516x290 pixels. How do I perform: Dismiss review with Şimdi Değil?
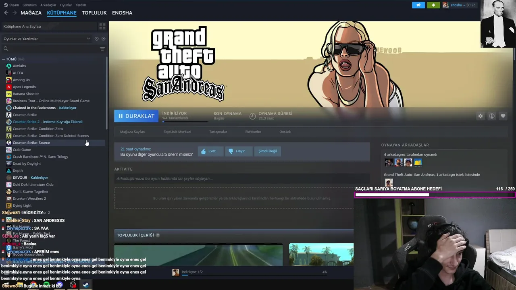pyautogui.click(x=267, y=151)
